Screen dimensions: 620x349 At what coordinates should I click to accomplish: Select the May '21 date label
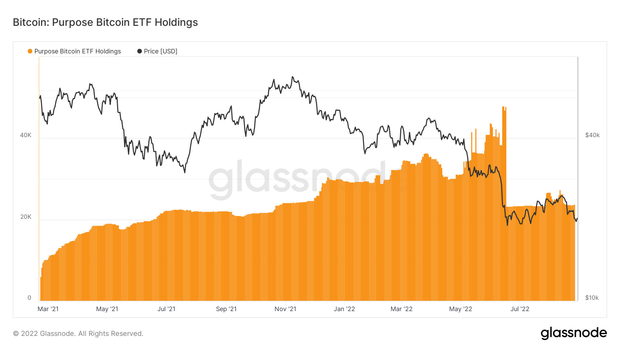click(107, 309)
